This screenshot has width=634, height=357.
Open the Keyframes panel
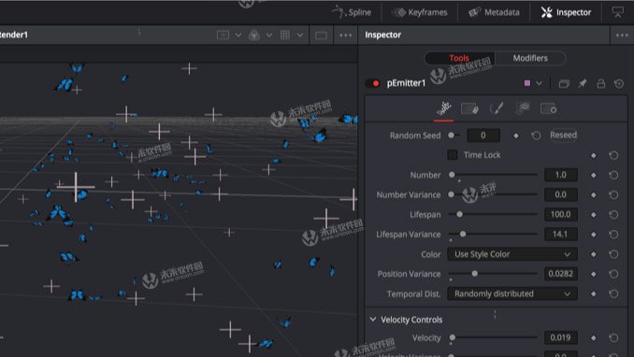coord(421,12)
